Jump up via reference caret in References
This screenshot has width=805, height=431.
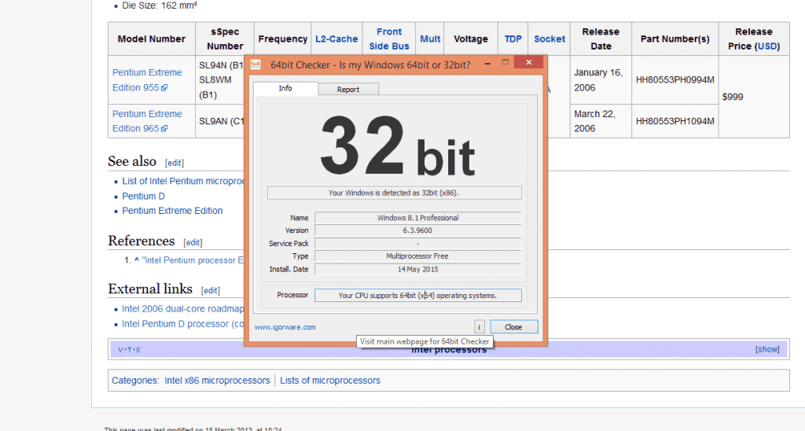click(136, 260)
